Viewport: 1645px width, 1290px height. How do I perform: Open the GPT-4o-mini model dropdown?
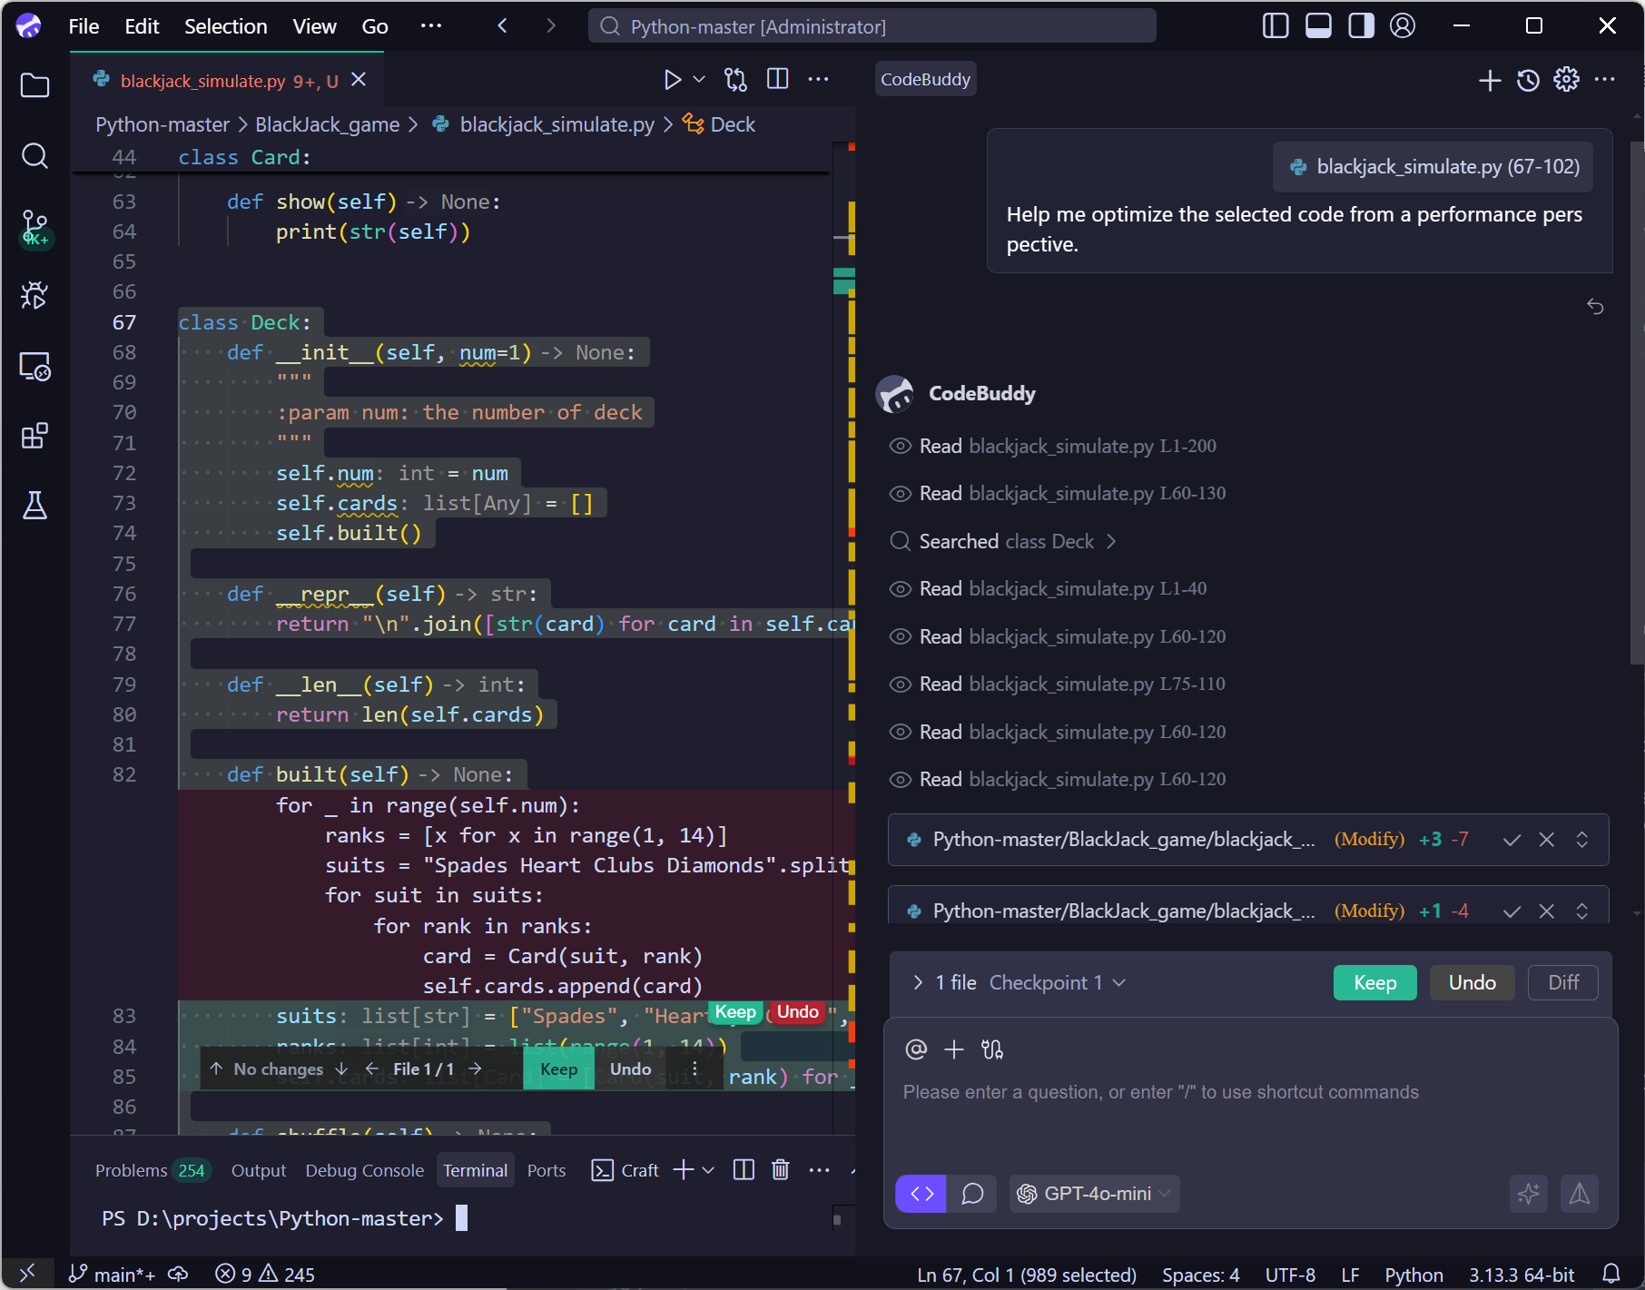tap(1095, 1194)
